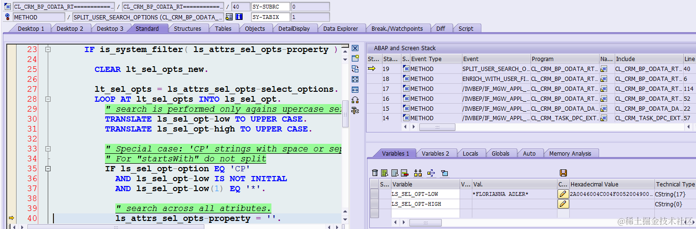Click the Technical Type column header
This screenshot has width=696, height=229.
(675, 184)
